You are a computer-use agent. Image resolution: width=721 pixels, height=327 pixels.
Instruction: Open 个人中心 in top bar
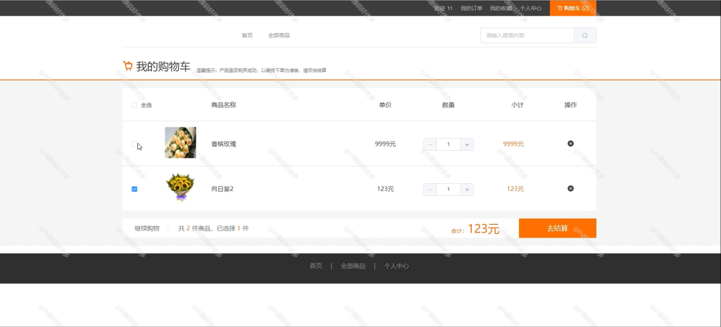(531, 8)
